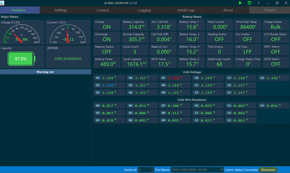Click the Warning List header

click(x=46, y=72)
